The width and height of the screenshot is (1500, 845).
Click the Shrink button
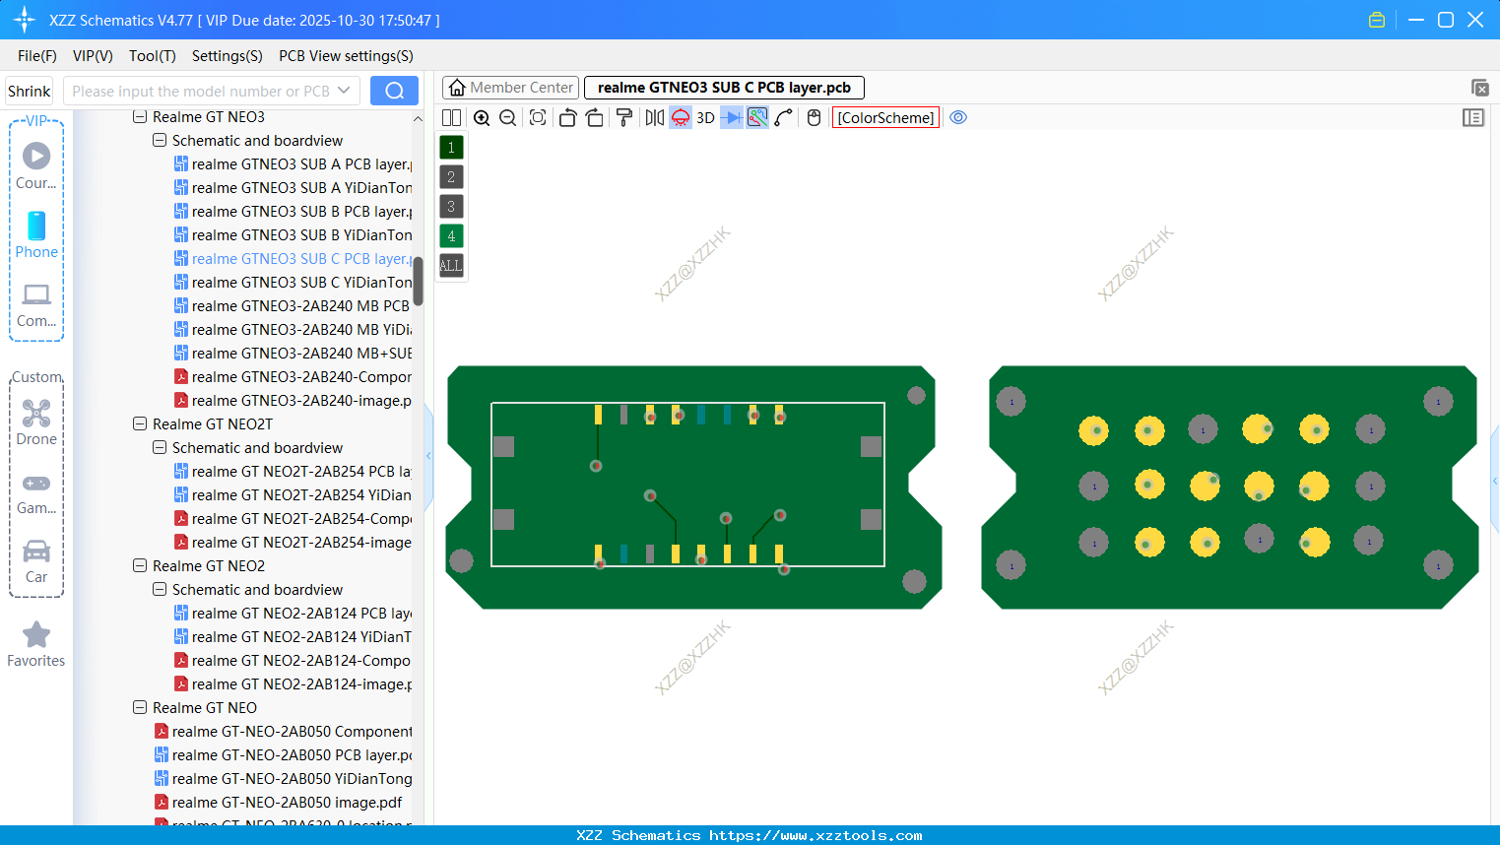point(29,90)
